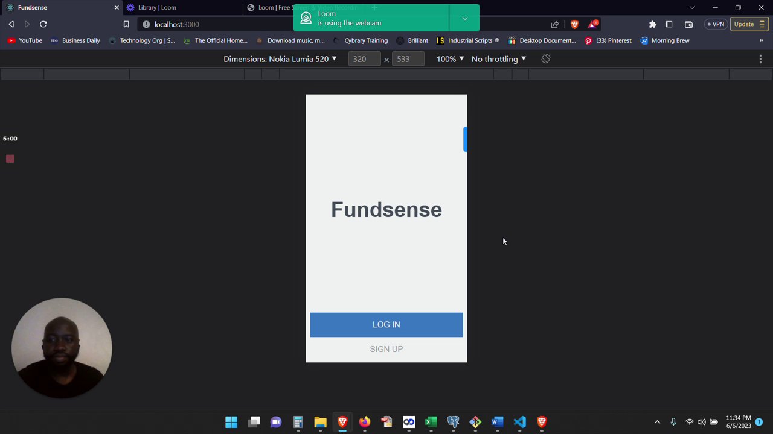Open the No throttling dropdown
Screen dimensions: 773x434
499,59
